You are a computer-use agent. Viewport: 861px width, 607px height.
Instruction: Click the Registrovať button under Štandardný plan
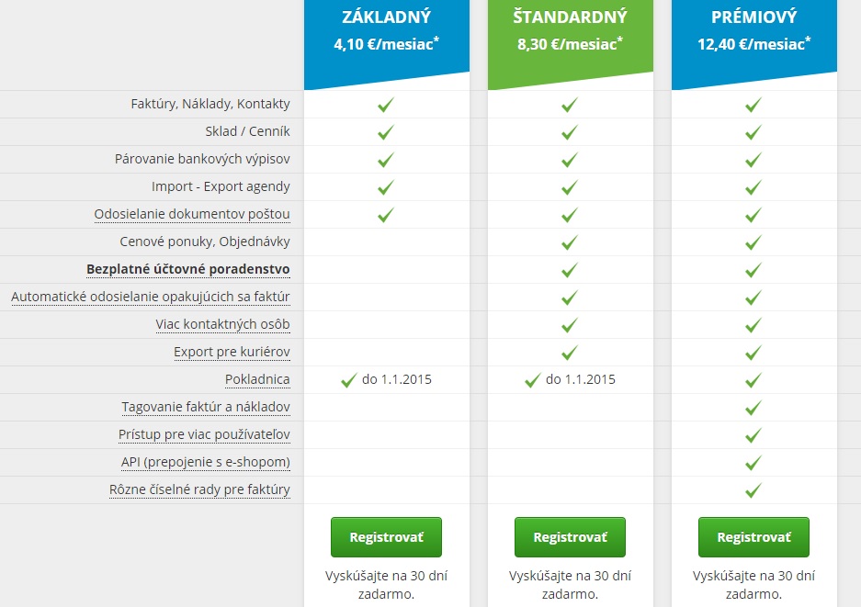570,537
